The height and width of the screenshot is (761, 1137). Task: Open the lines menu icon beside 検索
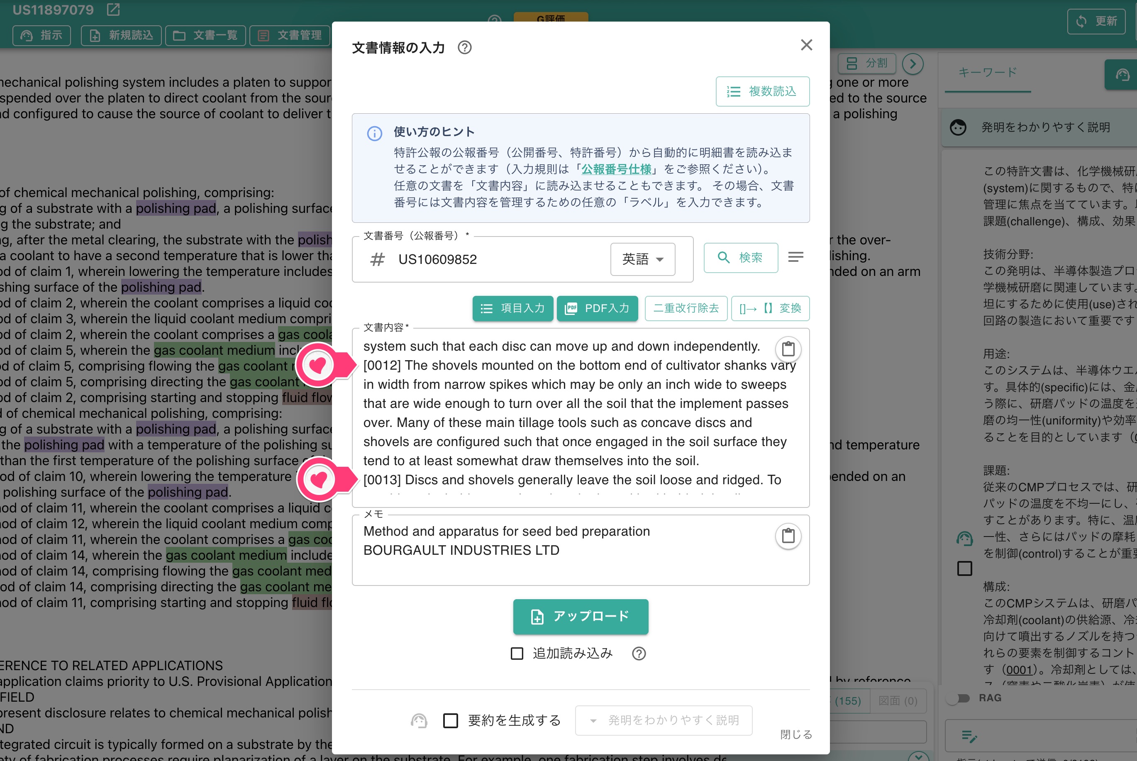pyautogui.click(x=795, y=257)
